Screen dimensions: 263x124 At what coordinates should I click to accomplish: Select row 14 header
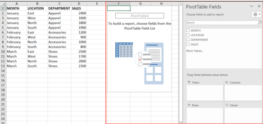pyautogui.click(x=3, y=71)
